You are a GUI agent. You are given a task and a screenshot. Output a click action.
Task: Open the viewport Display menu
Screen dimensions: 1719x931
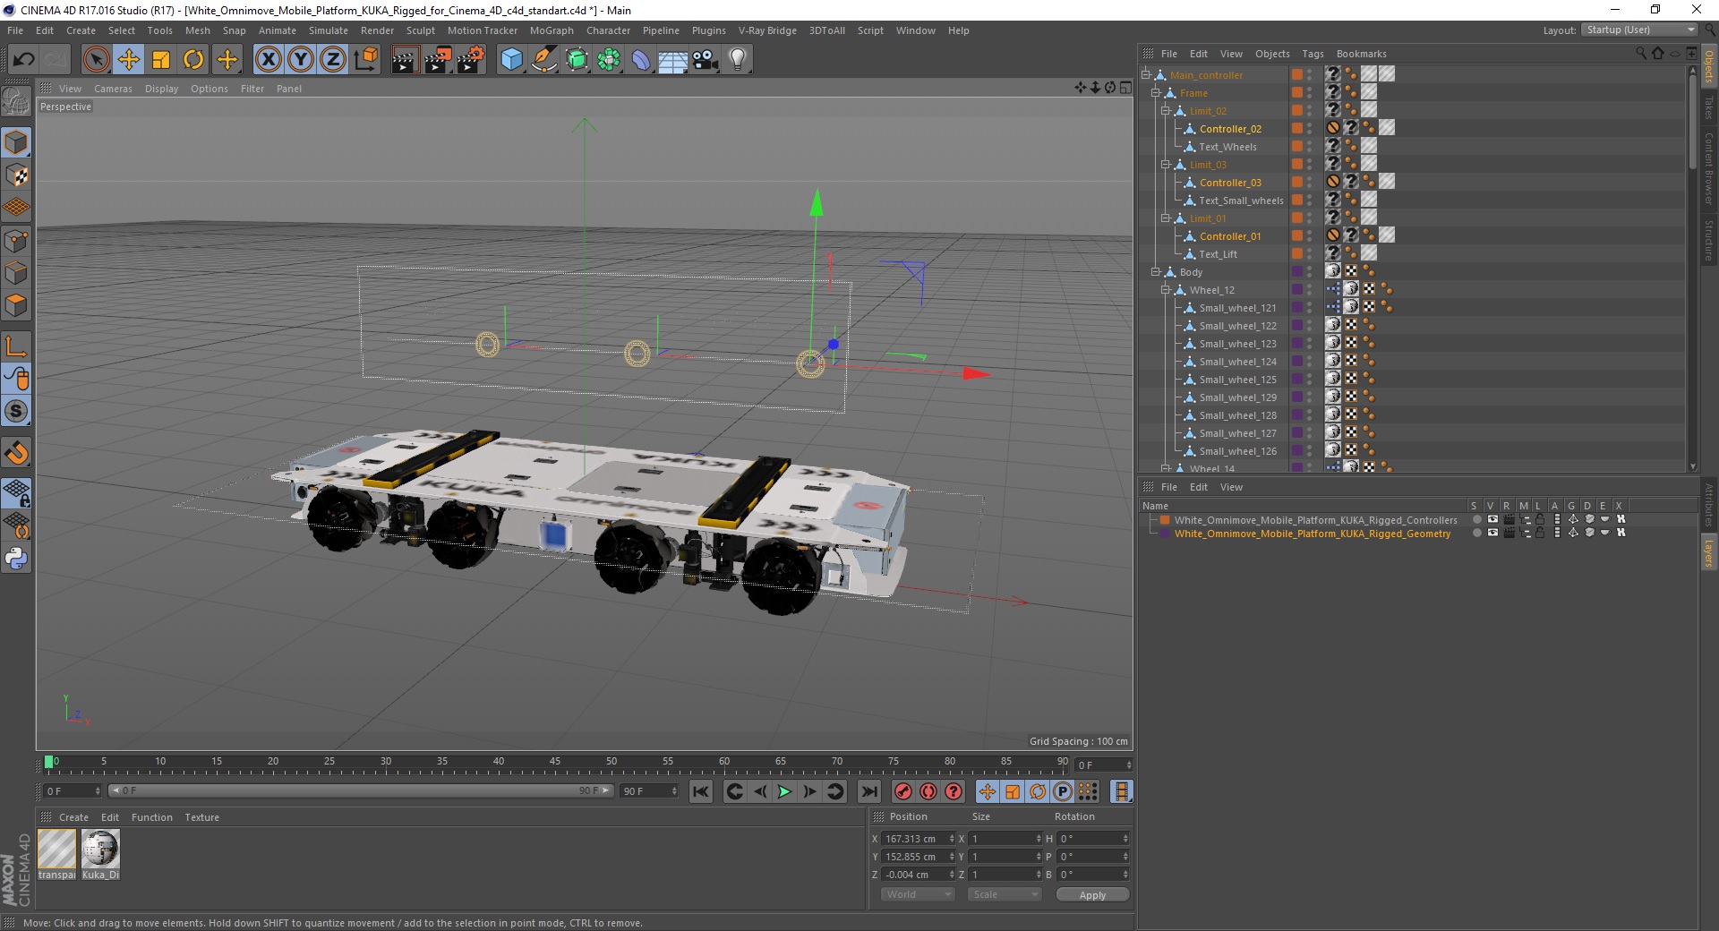[162, 89]
